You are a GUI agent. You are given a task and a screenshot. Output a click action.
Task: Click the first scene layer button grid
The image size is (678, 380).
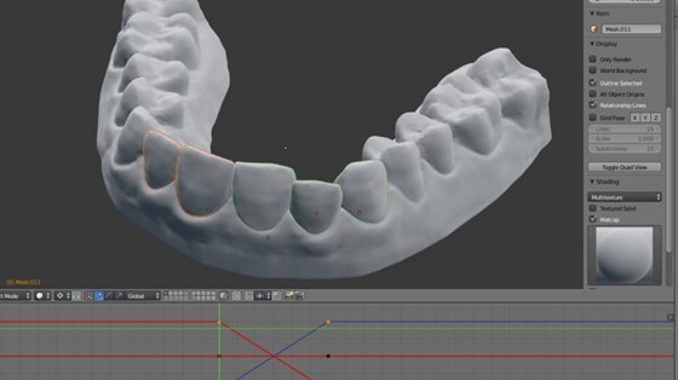[x=176, y=295]
